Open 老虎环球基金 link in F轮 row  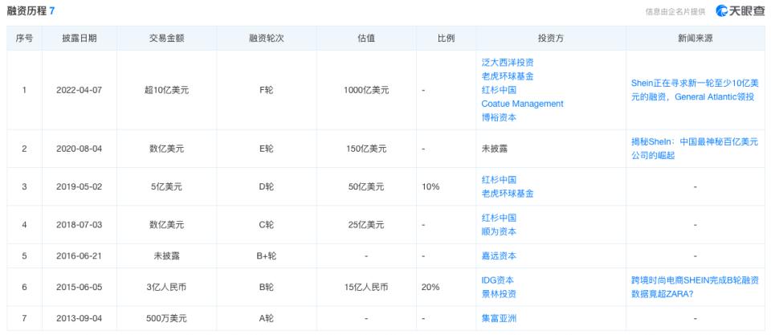pos(507,76)
